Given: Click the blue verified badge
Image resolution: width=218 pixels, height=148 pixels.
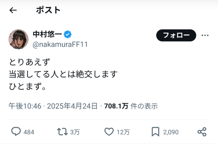Looking at the screenshot, I should (x=67, y=34).
